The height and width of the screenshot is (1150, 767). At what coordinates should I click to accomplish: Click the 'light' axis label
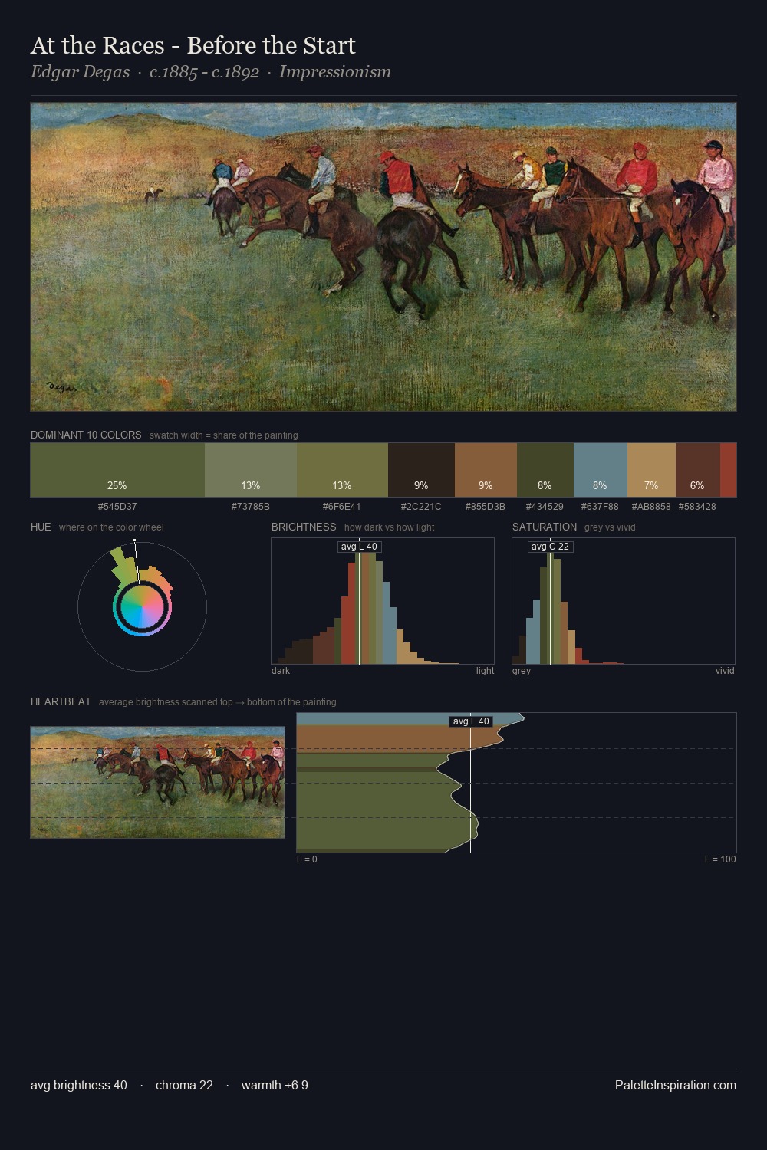[485, 671]
